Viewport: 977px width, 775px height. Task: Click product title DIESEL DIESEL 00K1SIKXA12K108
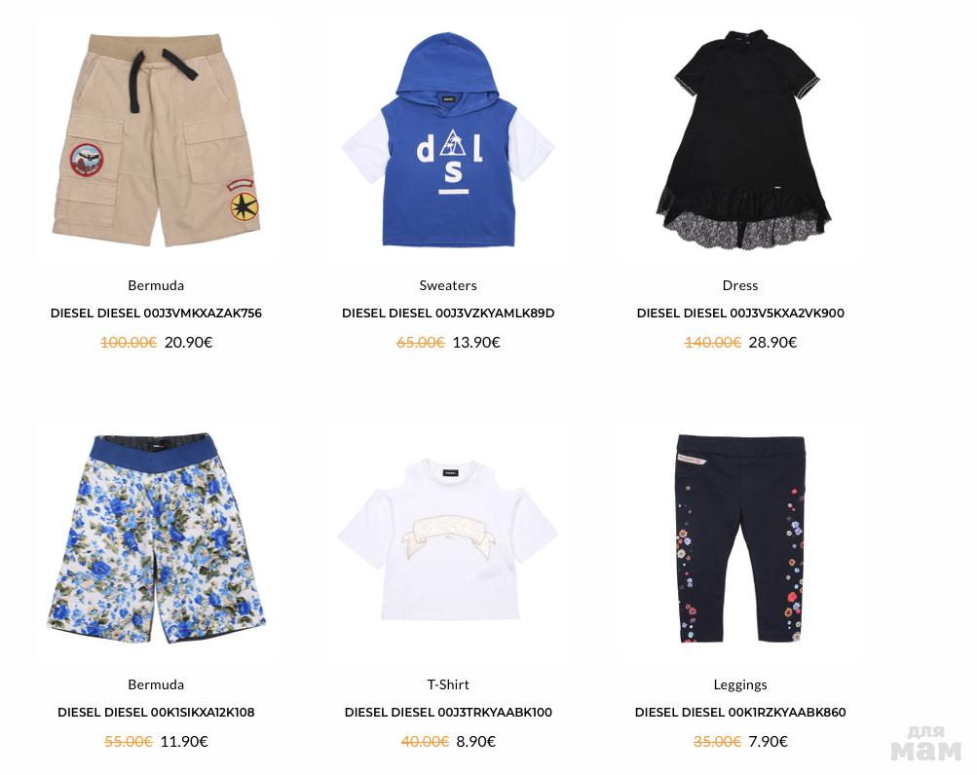tap(156, 712)
